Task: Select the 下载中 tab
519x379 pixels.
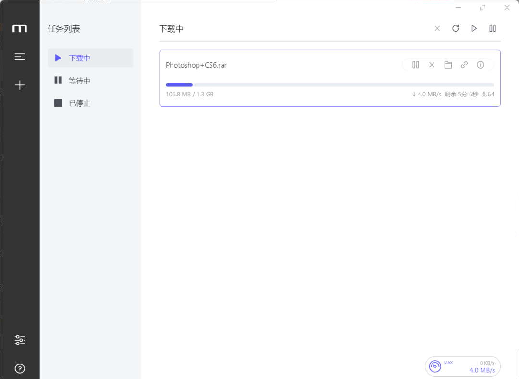Action: [x=90, y=58]
